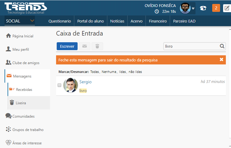Open Grupos de trabalho
Viewport: 231px width, 148px height.
point(28,130)
